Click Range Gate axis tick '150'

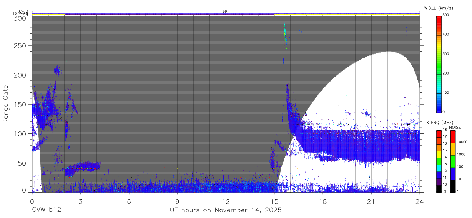[x=21, y=104]
